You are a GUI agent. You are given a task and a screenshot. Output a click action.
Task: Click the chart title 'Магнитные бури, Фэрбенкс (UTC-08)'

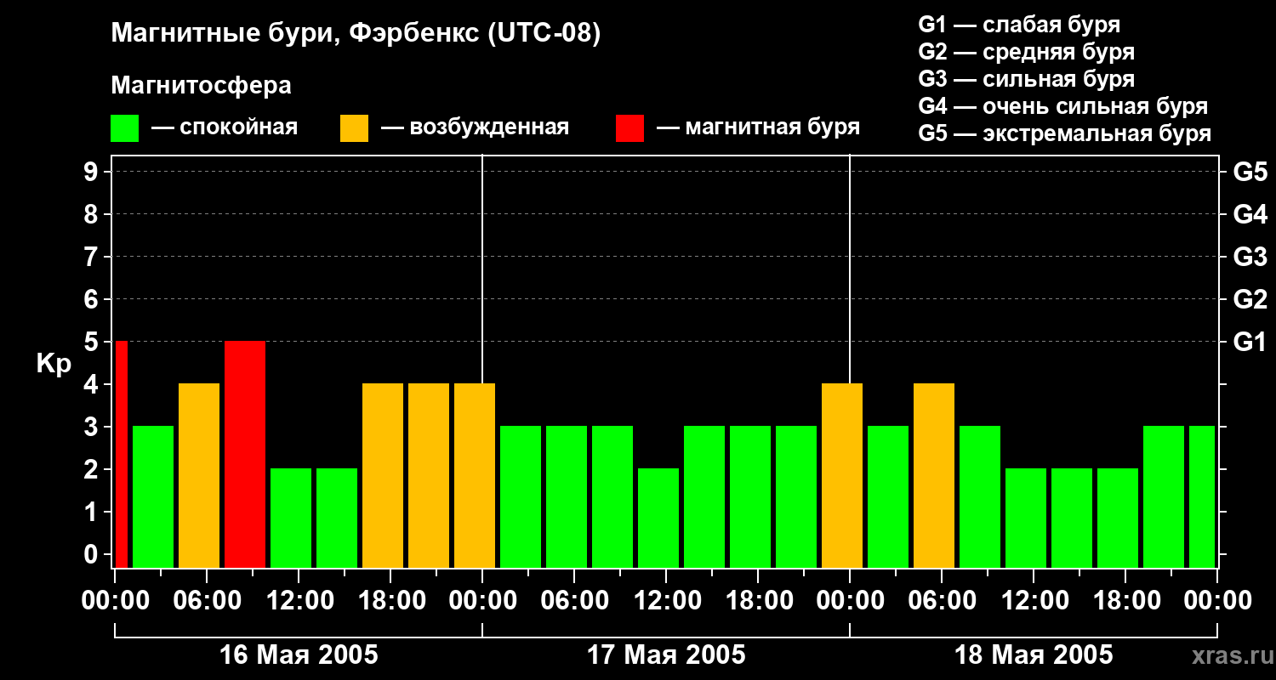click(356, 34)
